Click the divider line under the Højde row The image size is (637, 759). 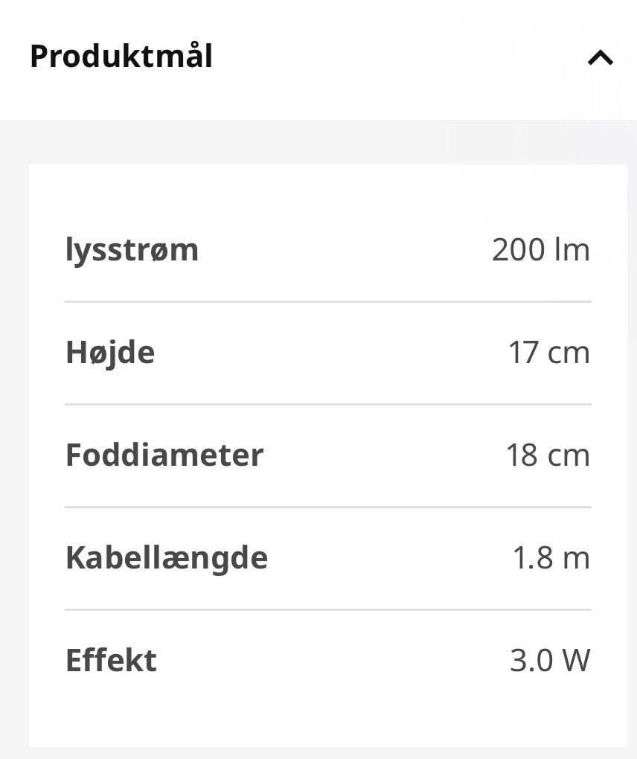tap(328, 404)
